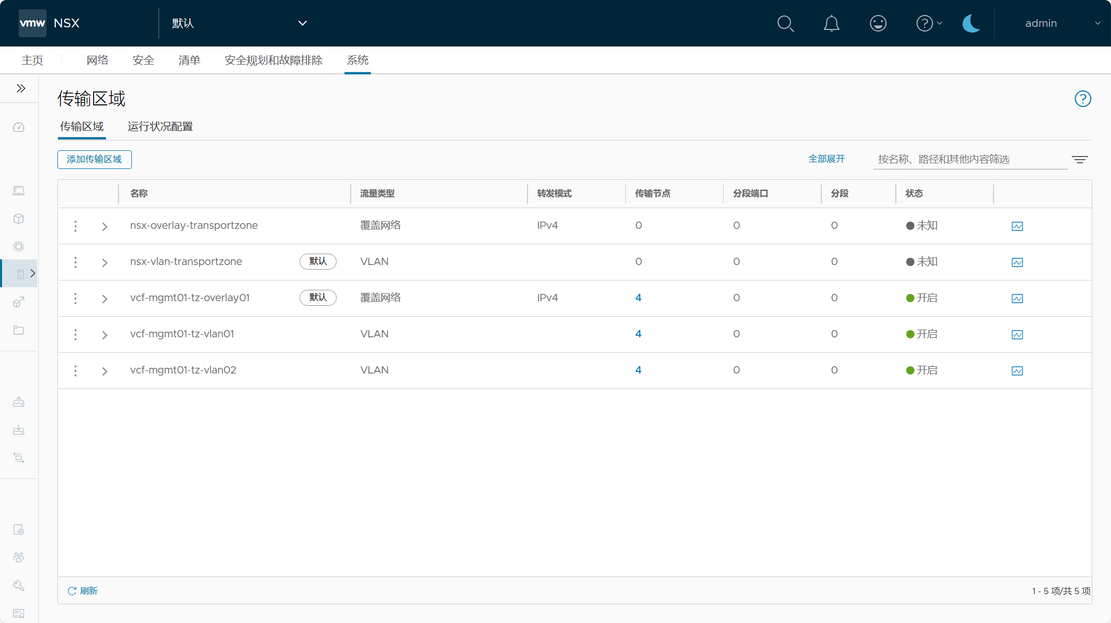Toggle dark mode with moon icon

pos(971,23)
